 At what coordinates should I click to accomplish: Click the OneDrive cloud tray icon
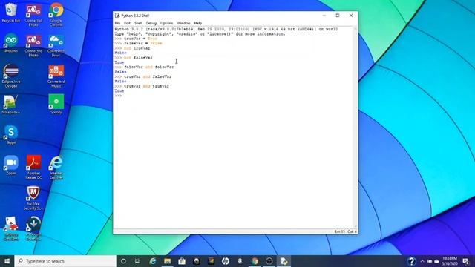[437, 261]
